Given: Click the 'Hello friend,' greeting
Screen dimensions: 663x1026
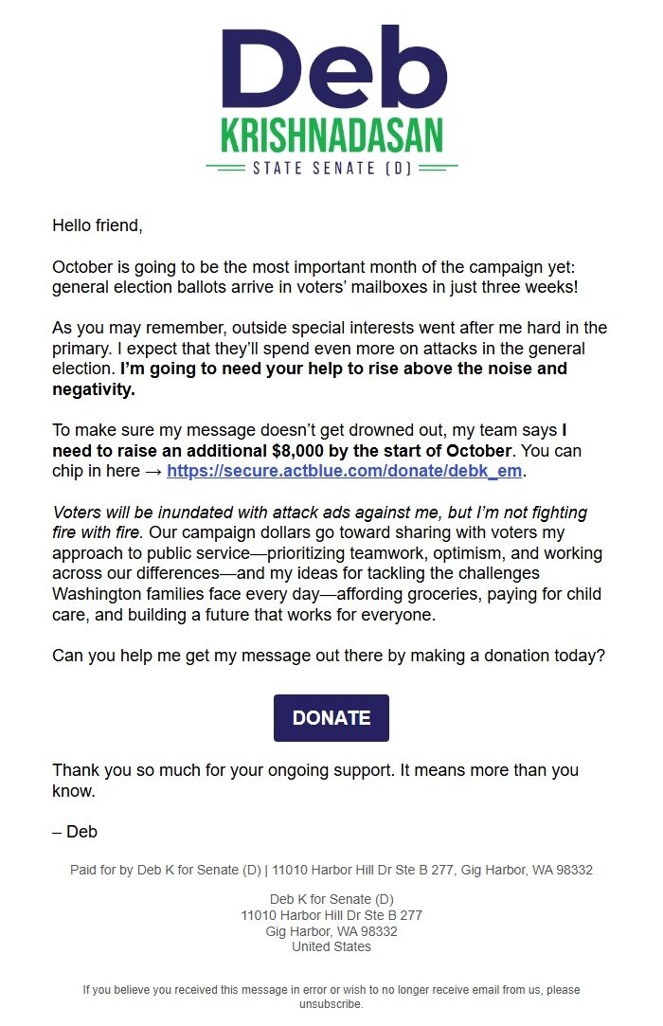Looking at the screenshot, I should coord(97,225).
